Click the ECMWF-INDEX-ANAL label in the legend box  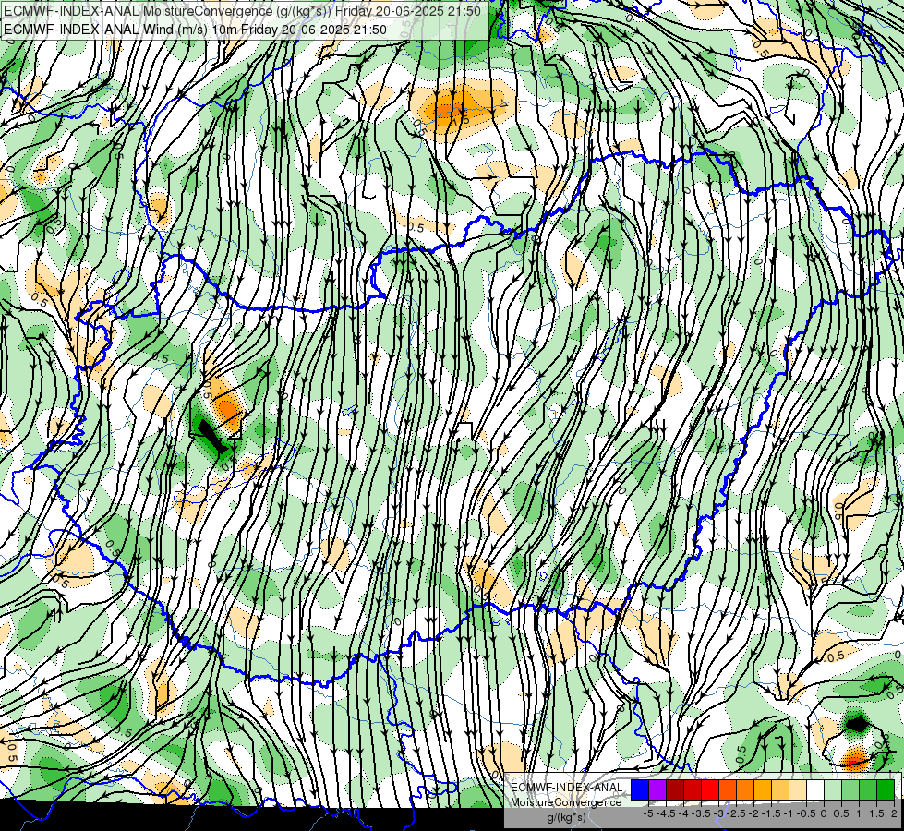567,788
